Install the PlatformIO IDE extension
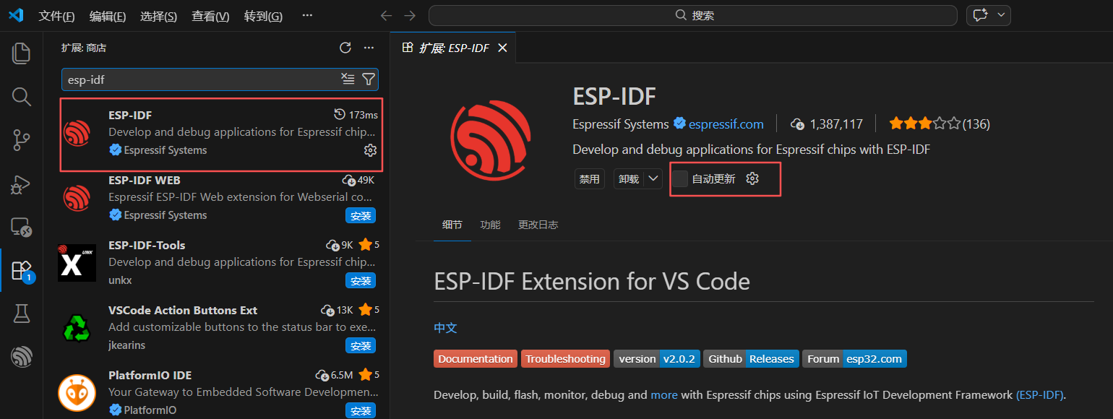 (361, 410)
